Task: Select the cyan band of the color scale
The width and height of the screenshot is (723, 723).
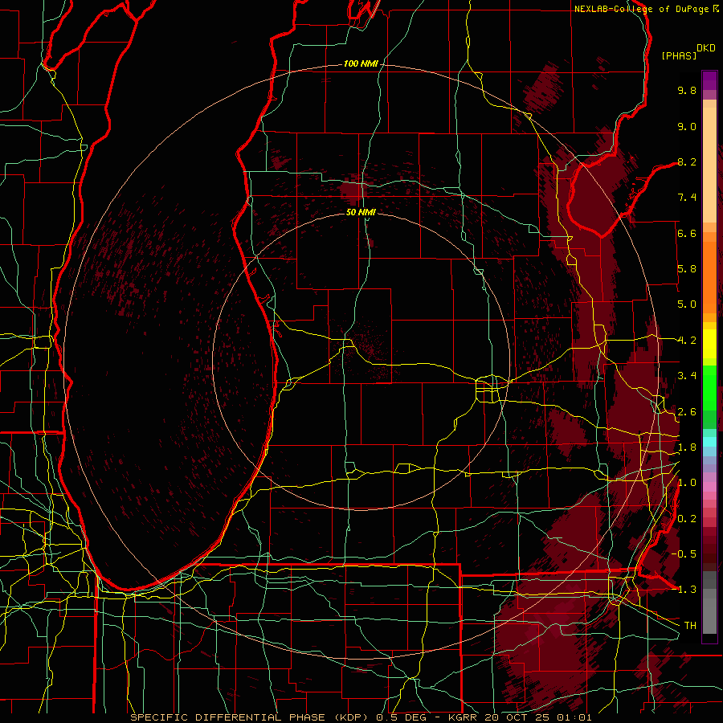Action: [x=709, y=442]
